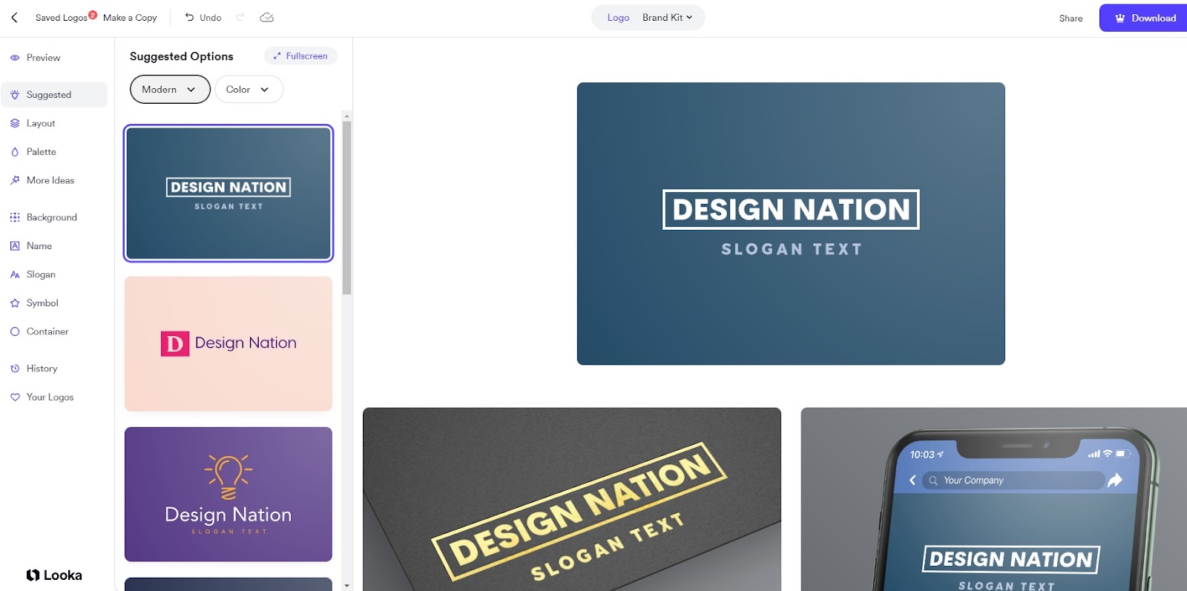Image resolution: width=1187 pixels, height=591 pixels.
Task: Click the Background grid icon
Action: pos(15,217)
